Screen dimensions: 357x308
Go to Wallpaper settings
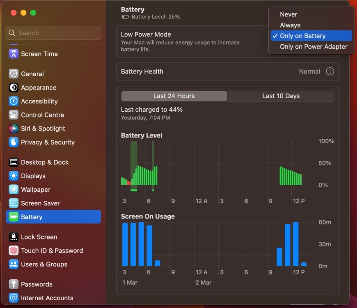tap(53, 190)
